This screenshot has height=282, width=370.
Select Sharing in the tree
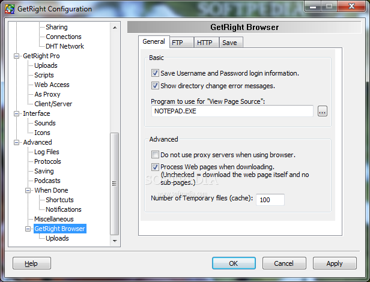pyautogui.click(x=56, y=27)
